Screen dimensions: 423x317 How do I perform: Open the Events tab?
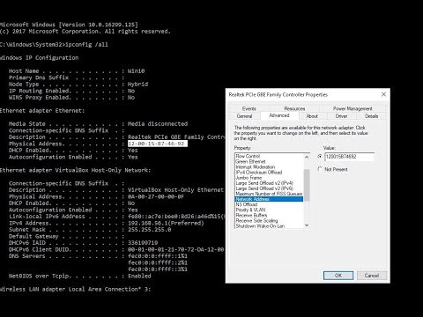coord(249,108)
